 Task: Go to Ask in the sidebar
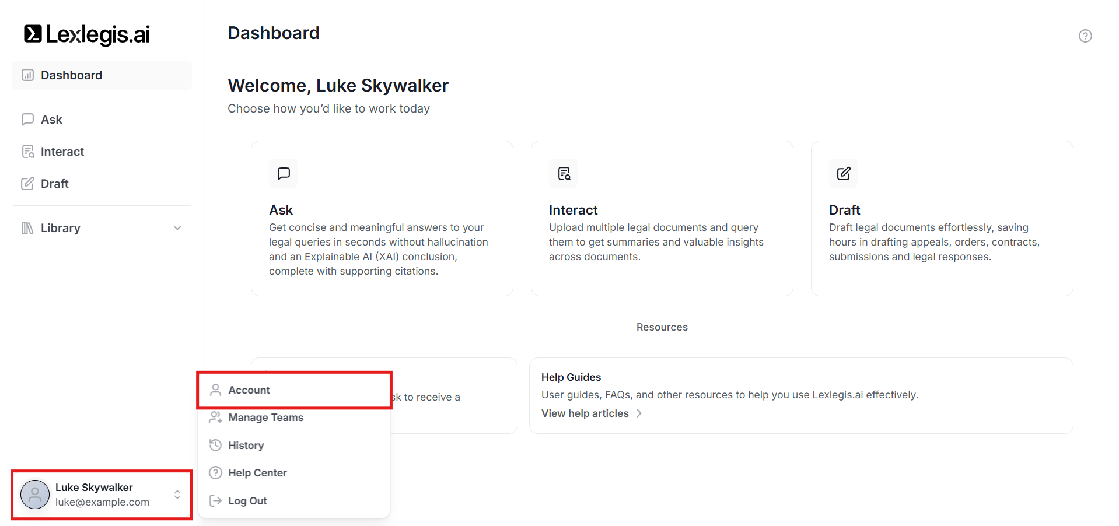point(51,120)
